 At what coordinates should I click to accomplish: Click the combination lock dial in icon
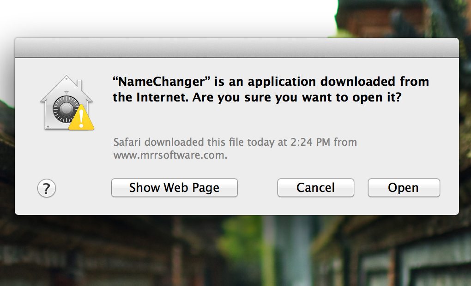point(66,109)
